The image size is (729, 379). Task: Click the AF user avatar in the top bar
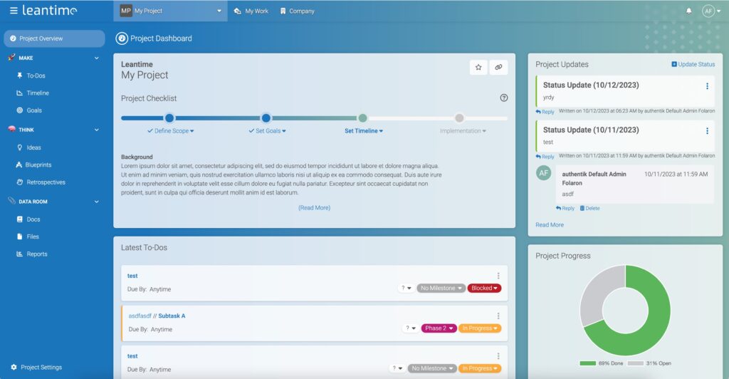pyautogui.click(x=708, y=11)
